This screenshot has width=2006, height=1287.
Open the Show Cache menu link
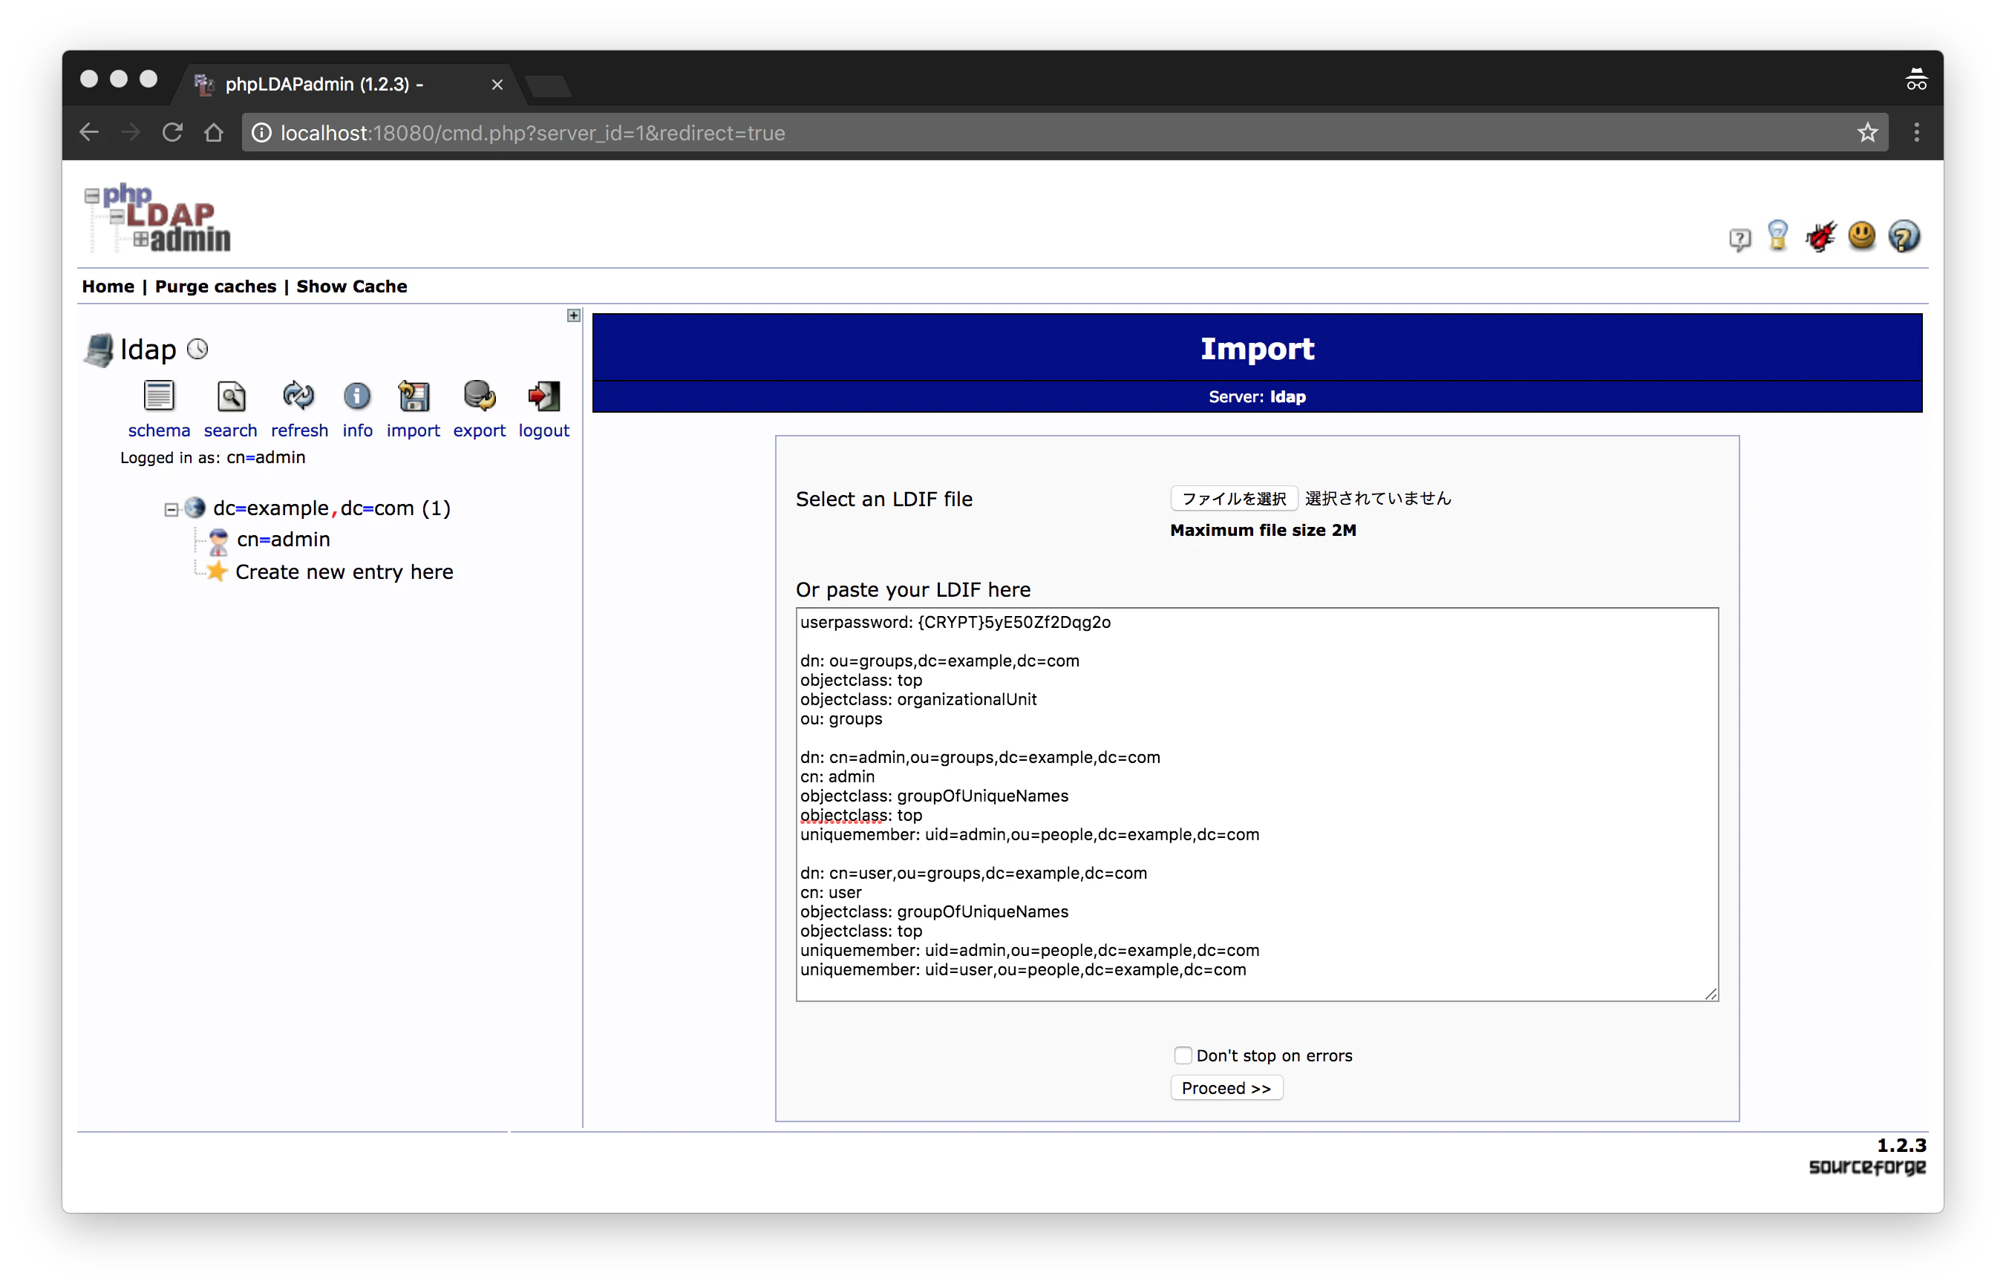[x=351, y=286]
